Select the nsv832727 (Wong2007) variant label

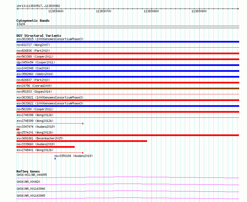click(x=33, y=45)
